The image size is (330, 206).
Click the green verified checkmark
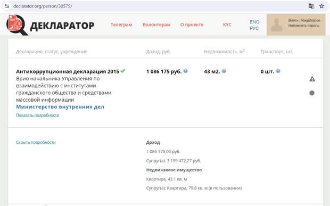(x=123, y=71)
